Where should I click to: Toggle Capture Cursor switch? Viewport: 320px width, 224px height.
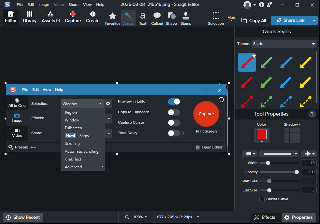pyautogui.click(x=174, y=123)
